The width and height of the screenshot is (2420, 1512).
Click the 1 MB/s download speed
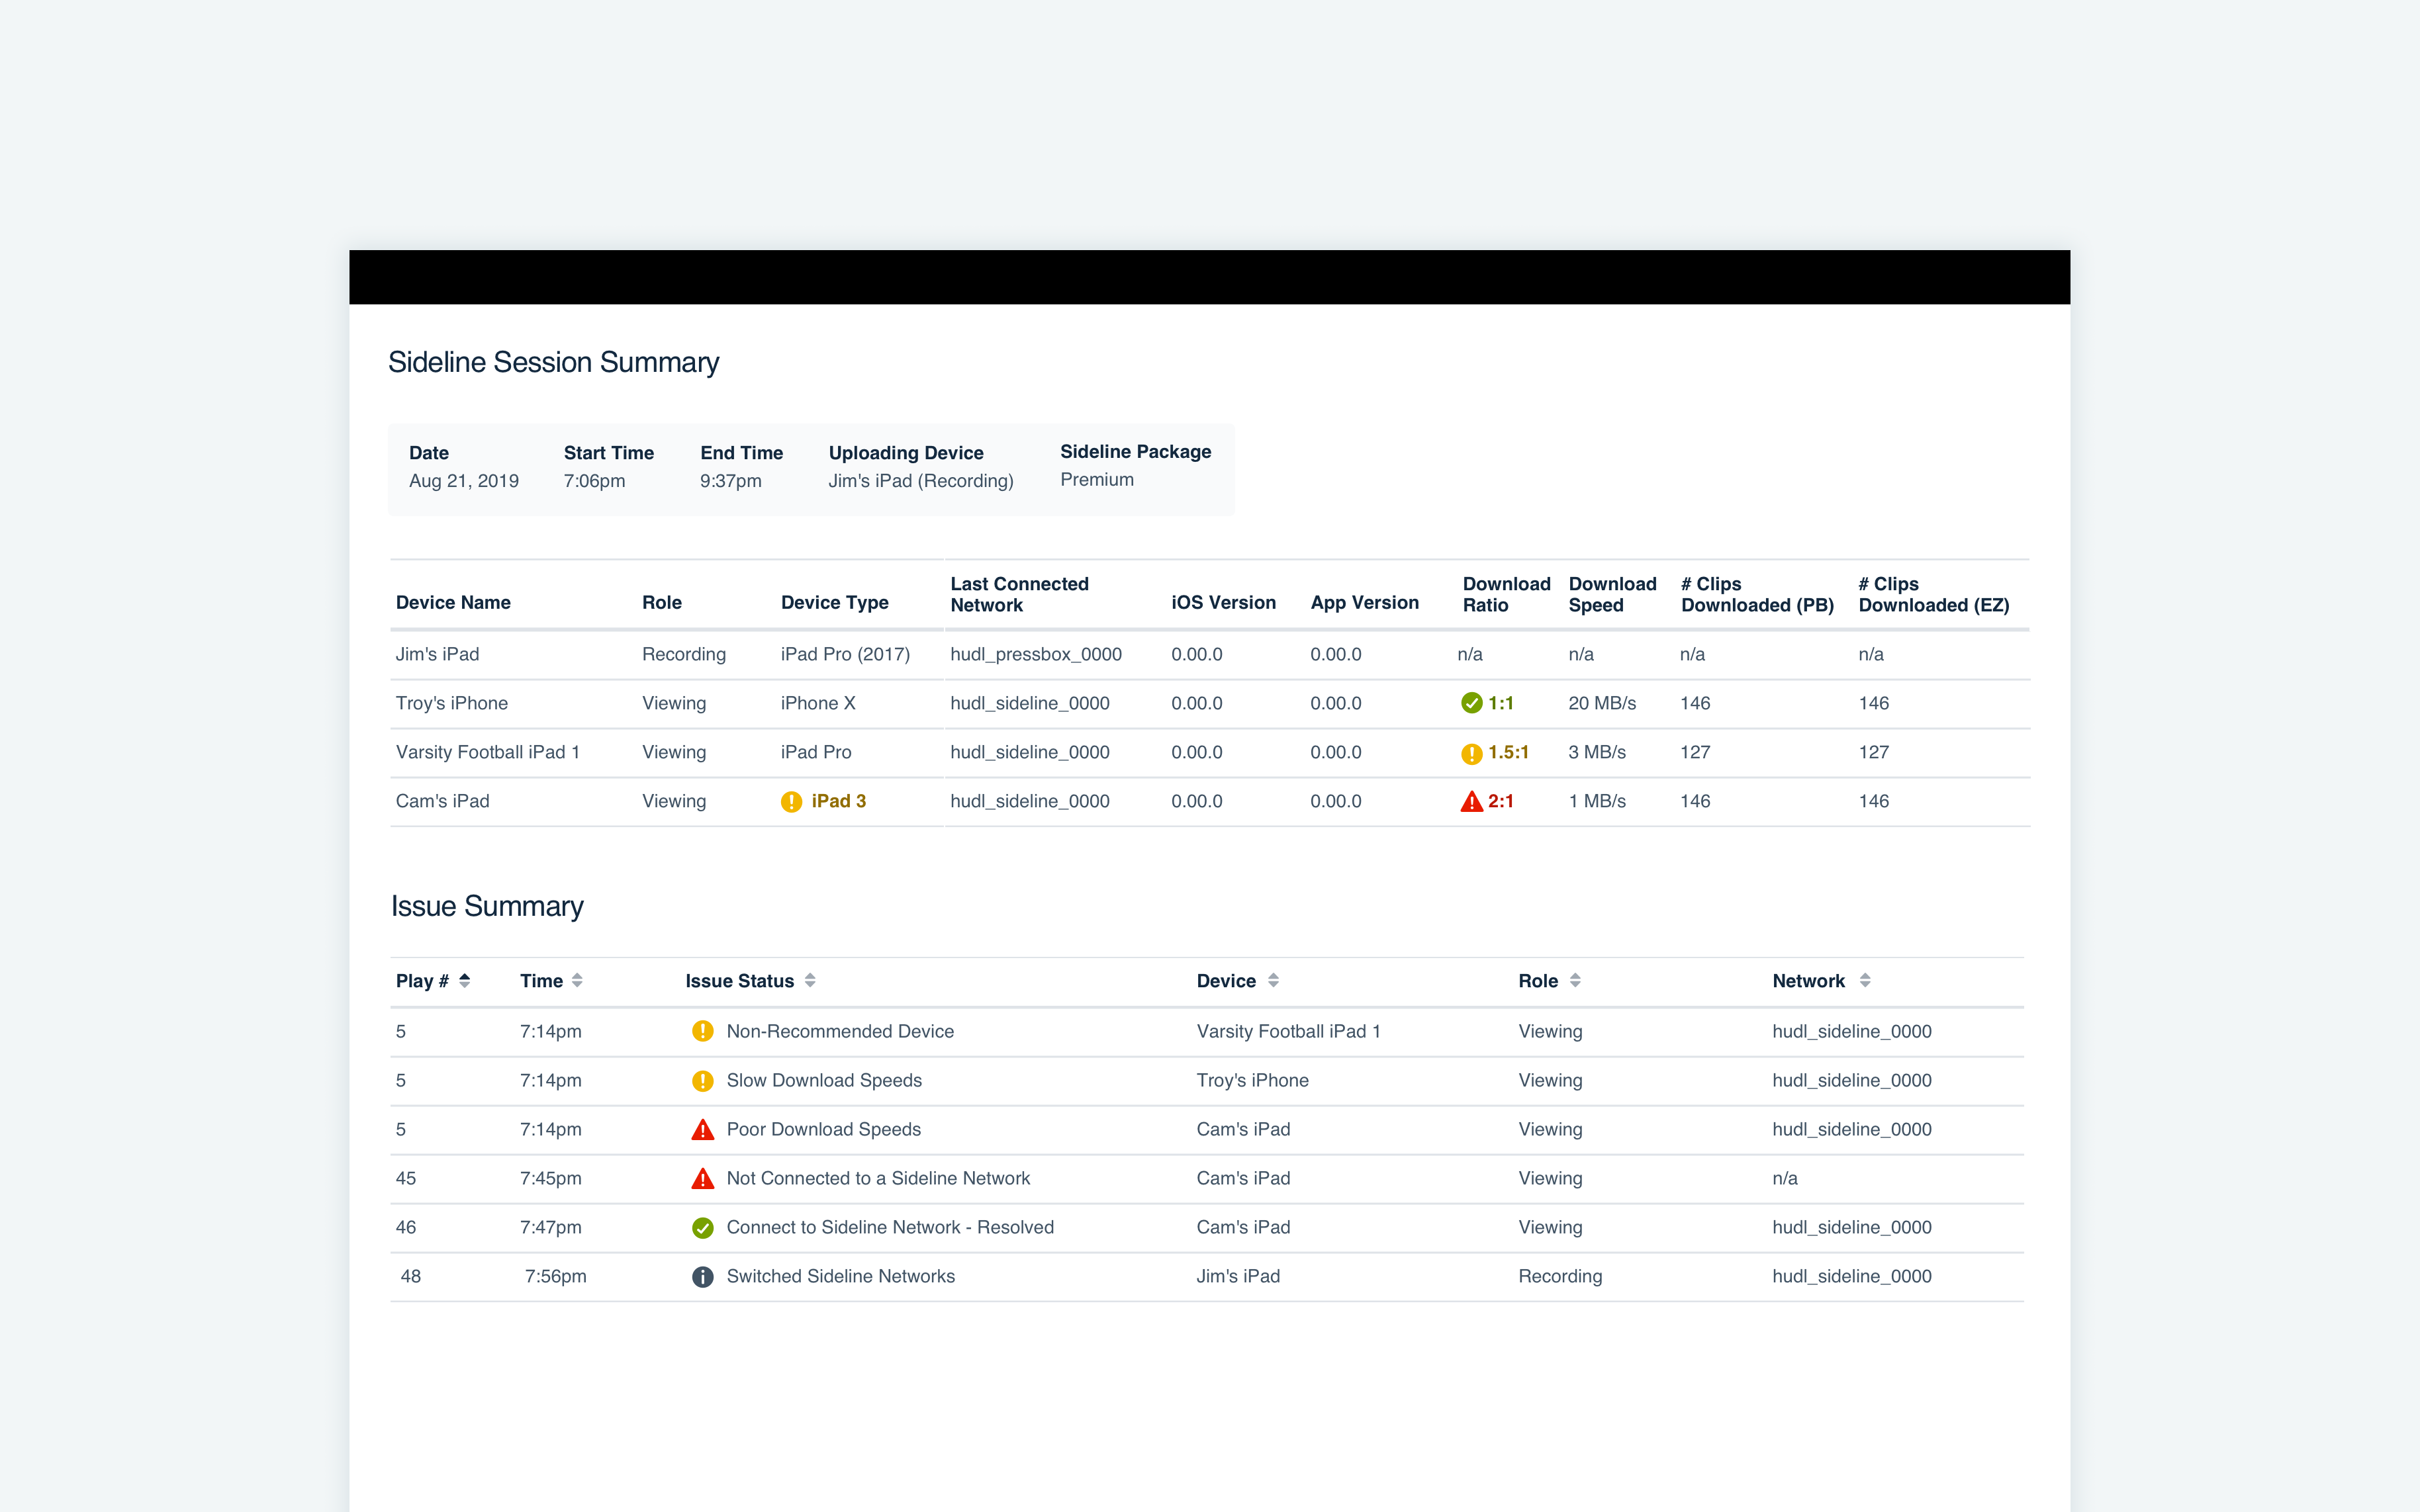(x=1597, y=801)
